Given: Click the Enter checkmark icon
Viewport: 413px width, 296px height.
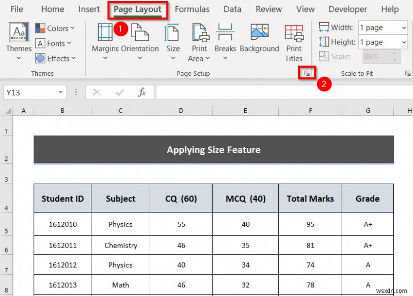Looking at the screenshot, I should click(120, 92).
